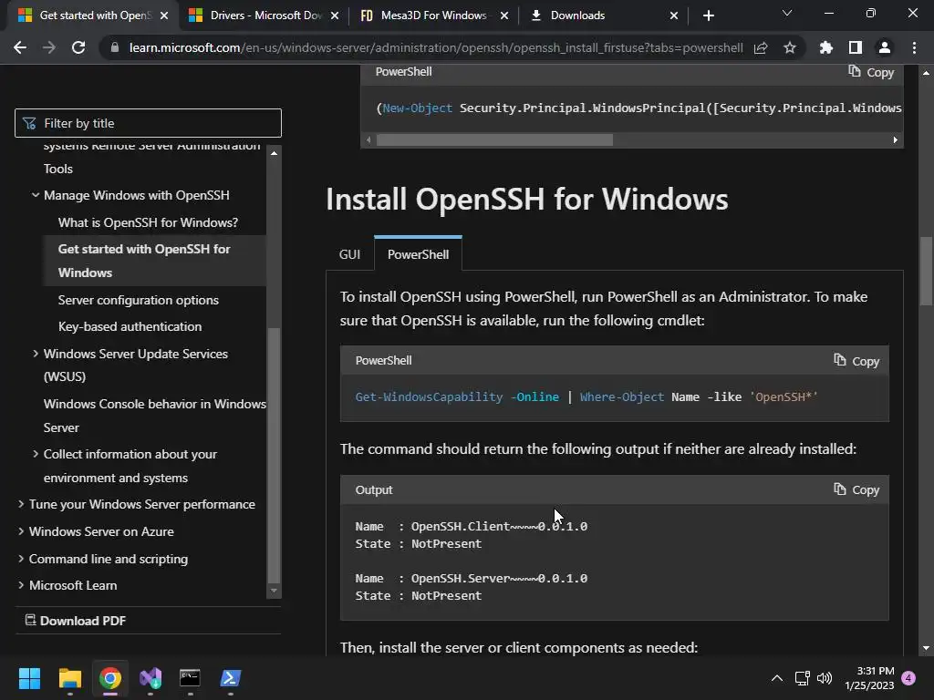
Task: Click page scroll down arrow
Action: point(926,648)
